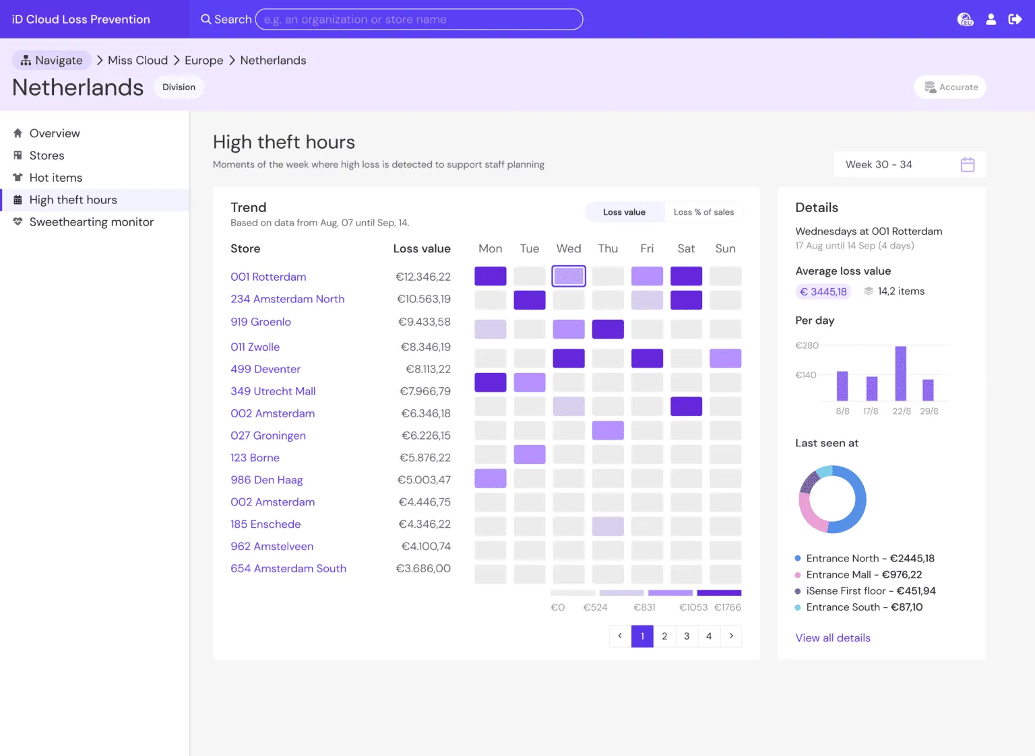Select High theft hours menu item
This screenshot has width=1035, height=756.
[x=73, y=200]
